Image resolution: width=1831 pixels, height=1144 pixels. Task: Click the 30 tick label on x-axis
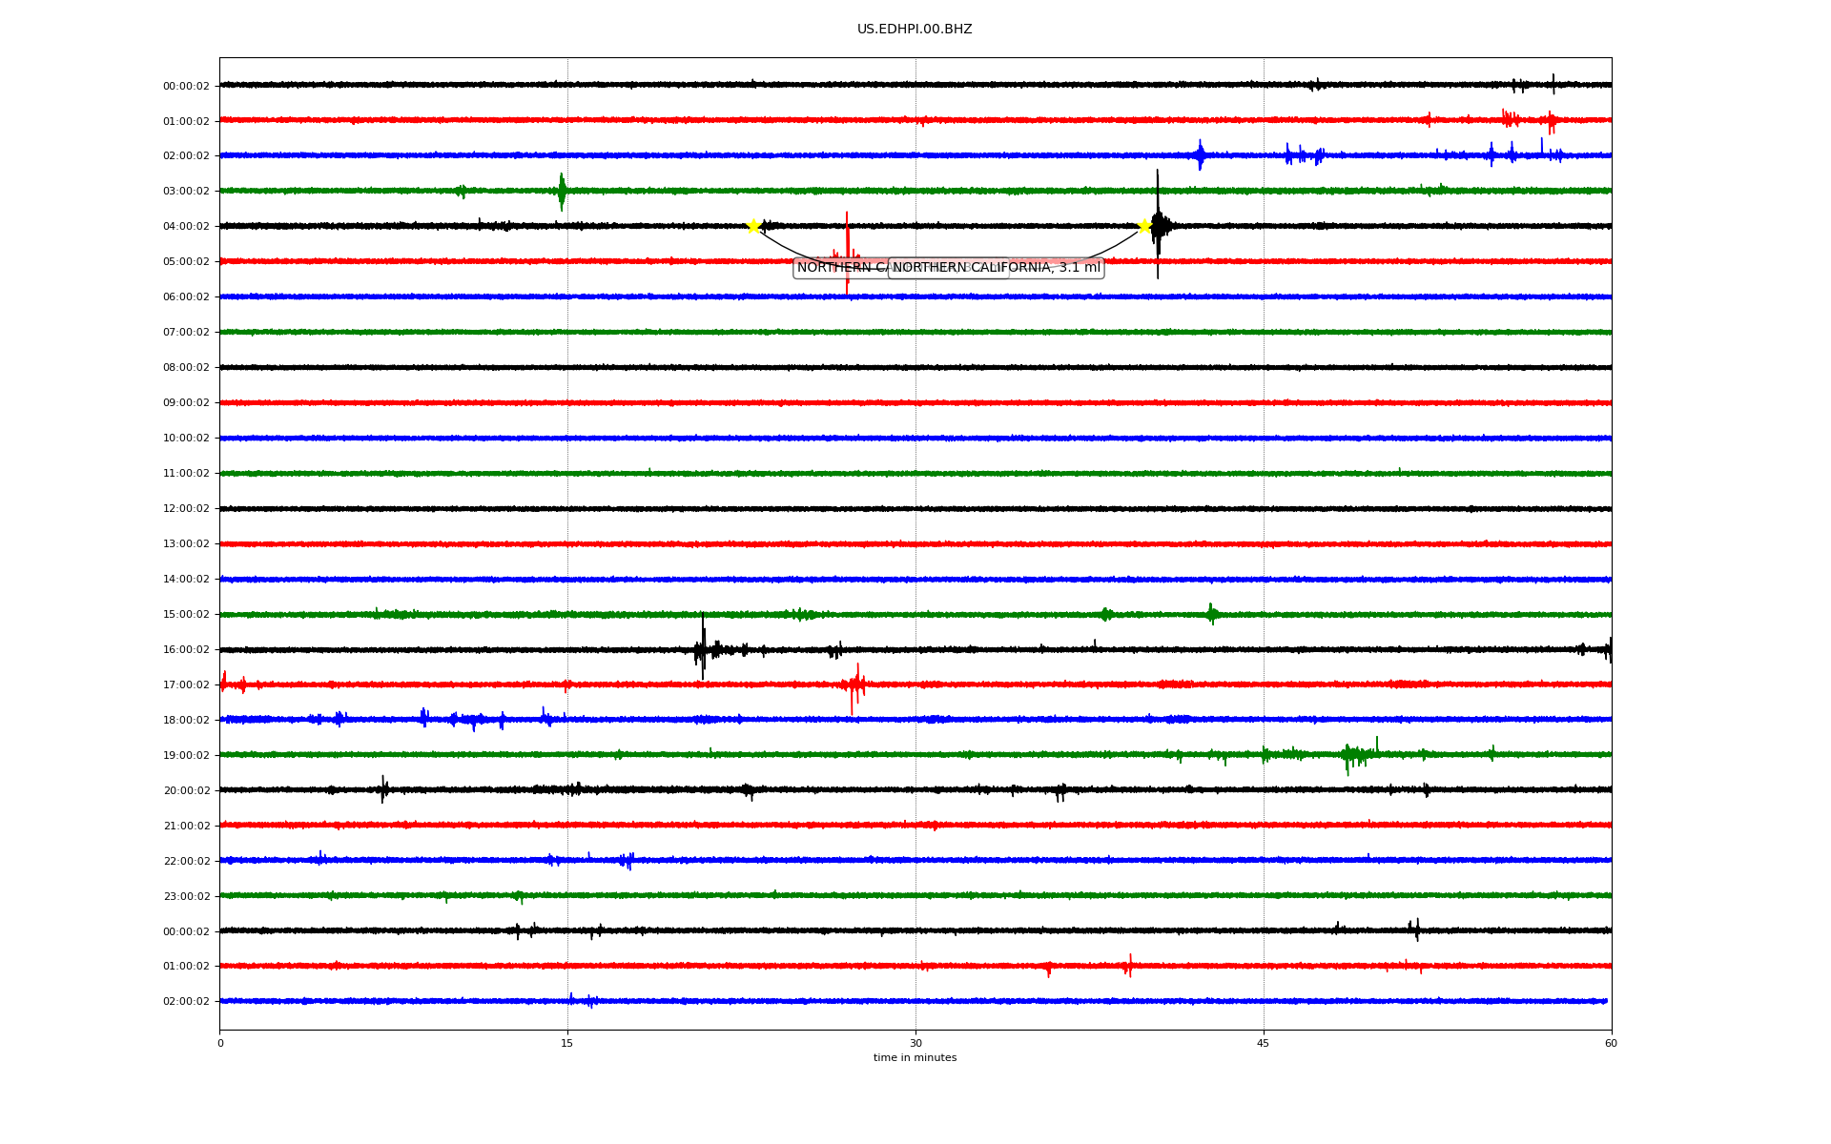[915, 1043]
